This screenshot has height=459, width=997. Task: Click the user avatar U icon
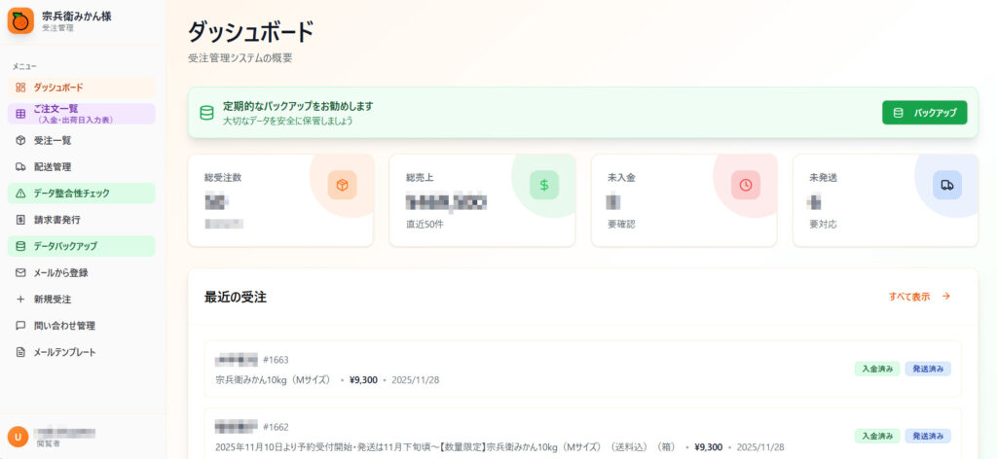coord(18,436)
